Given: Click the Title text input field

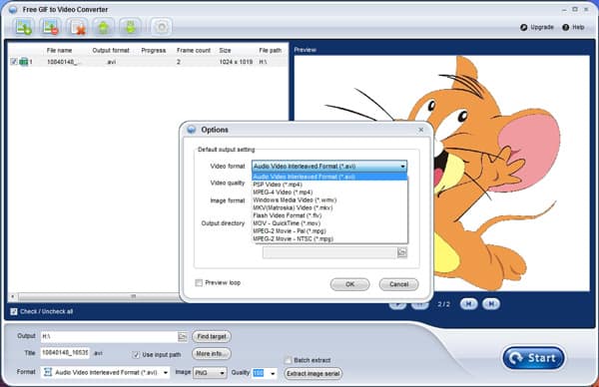Looking at the screenshot, I should [65, 353].
